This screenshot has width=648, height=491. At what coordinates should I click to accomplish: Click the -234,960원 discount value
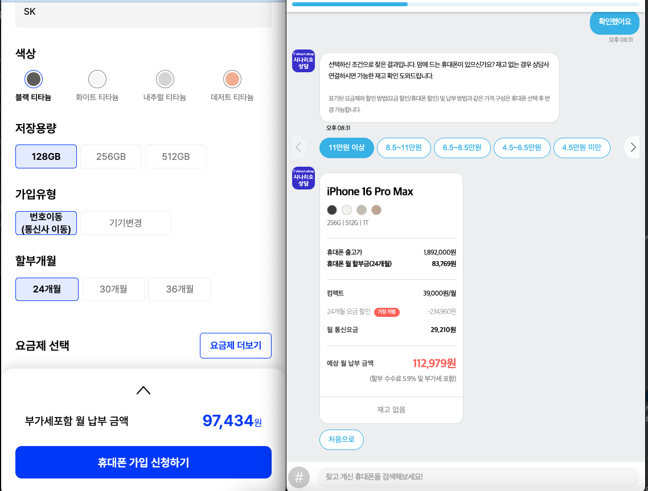pos(442,312)
